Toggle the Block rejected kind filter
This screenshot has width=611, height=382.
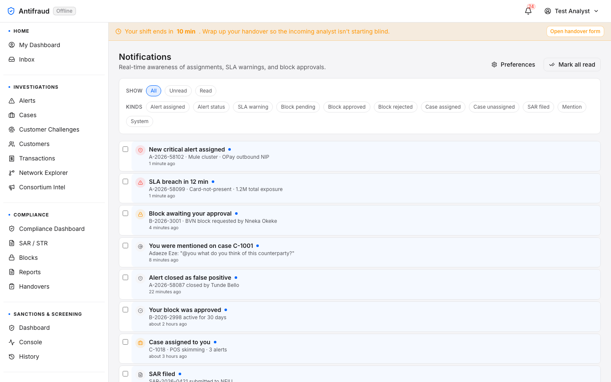pyautogui.click(x=395, y=107)
